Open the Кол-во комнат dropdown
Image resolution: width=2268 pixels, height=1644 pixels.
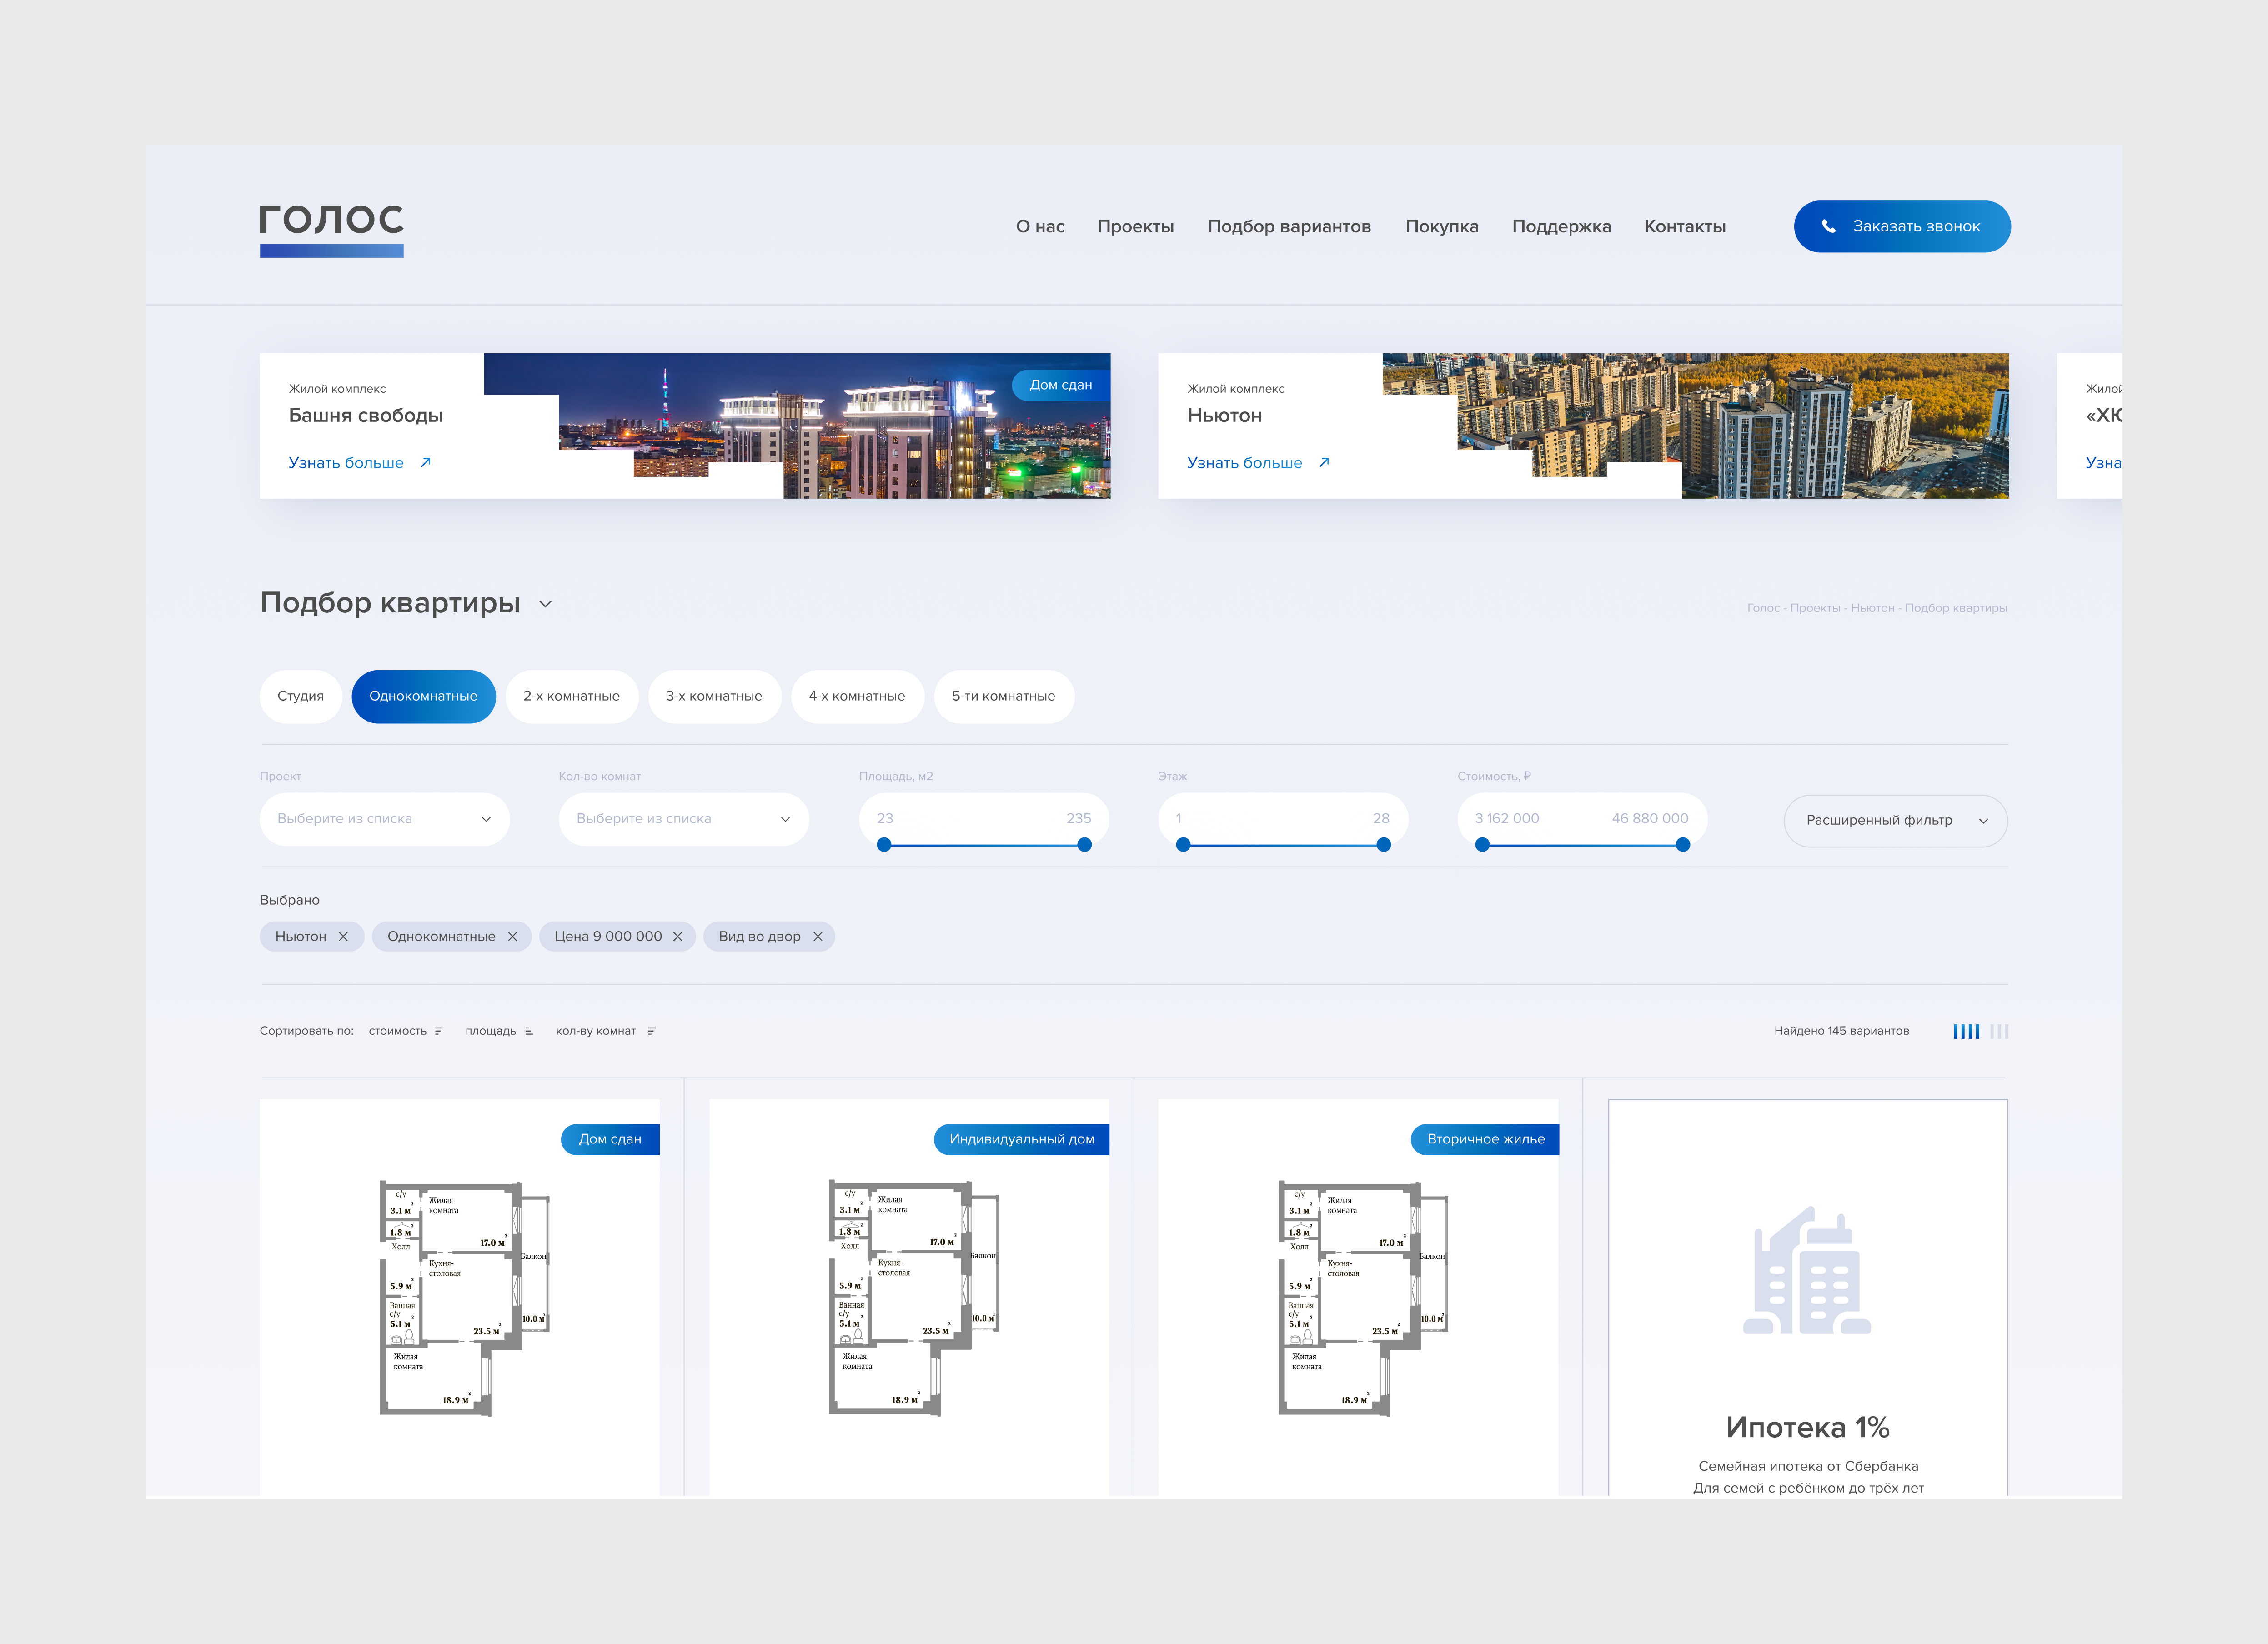click(x=683, y=819)
